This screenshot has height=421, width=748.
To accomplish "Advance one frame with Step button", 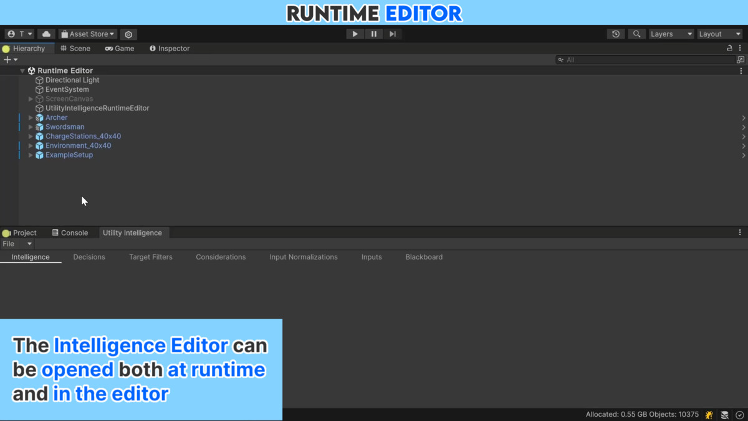I will coord(392,34).
